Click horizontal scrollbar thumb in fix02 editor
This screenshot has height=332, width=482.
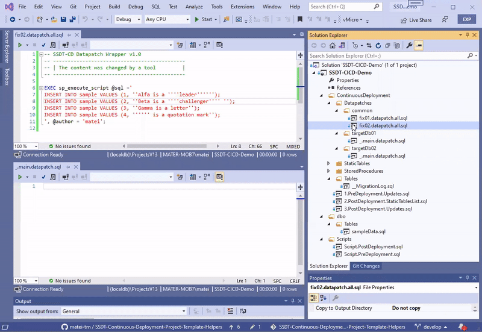point(167,146)
